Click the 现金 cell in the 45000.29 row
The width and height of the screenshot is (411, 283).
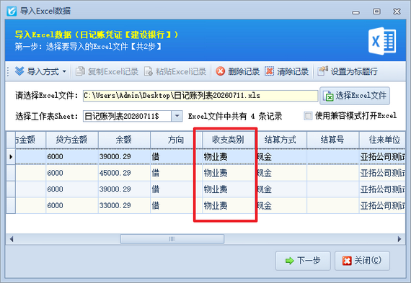(x=280, y=173)
